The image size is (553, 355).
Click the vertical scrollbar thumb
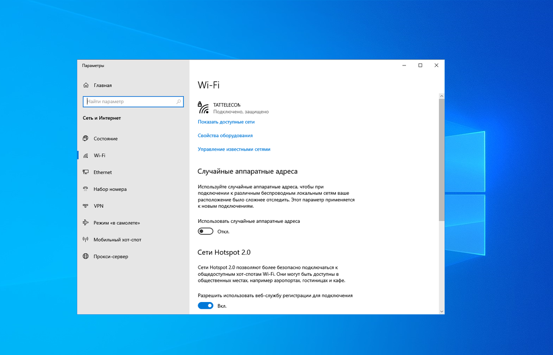441,160
